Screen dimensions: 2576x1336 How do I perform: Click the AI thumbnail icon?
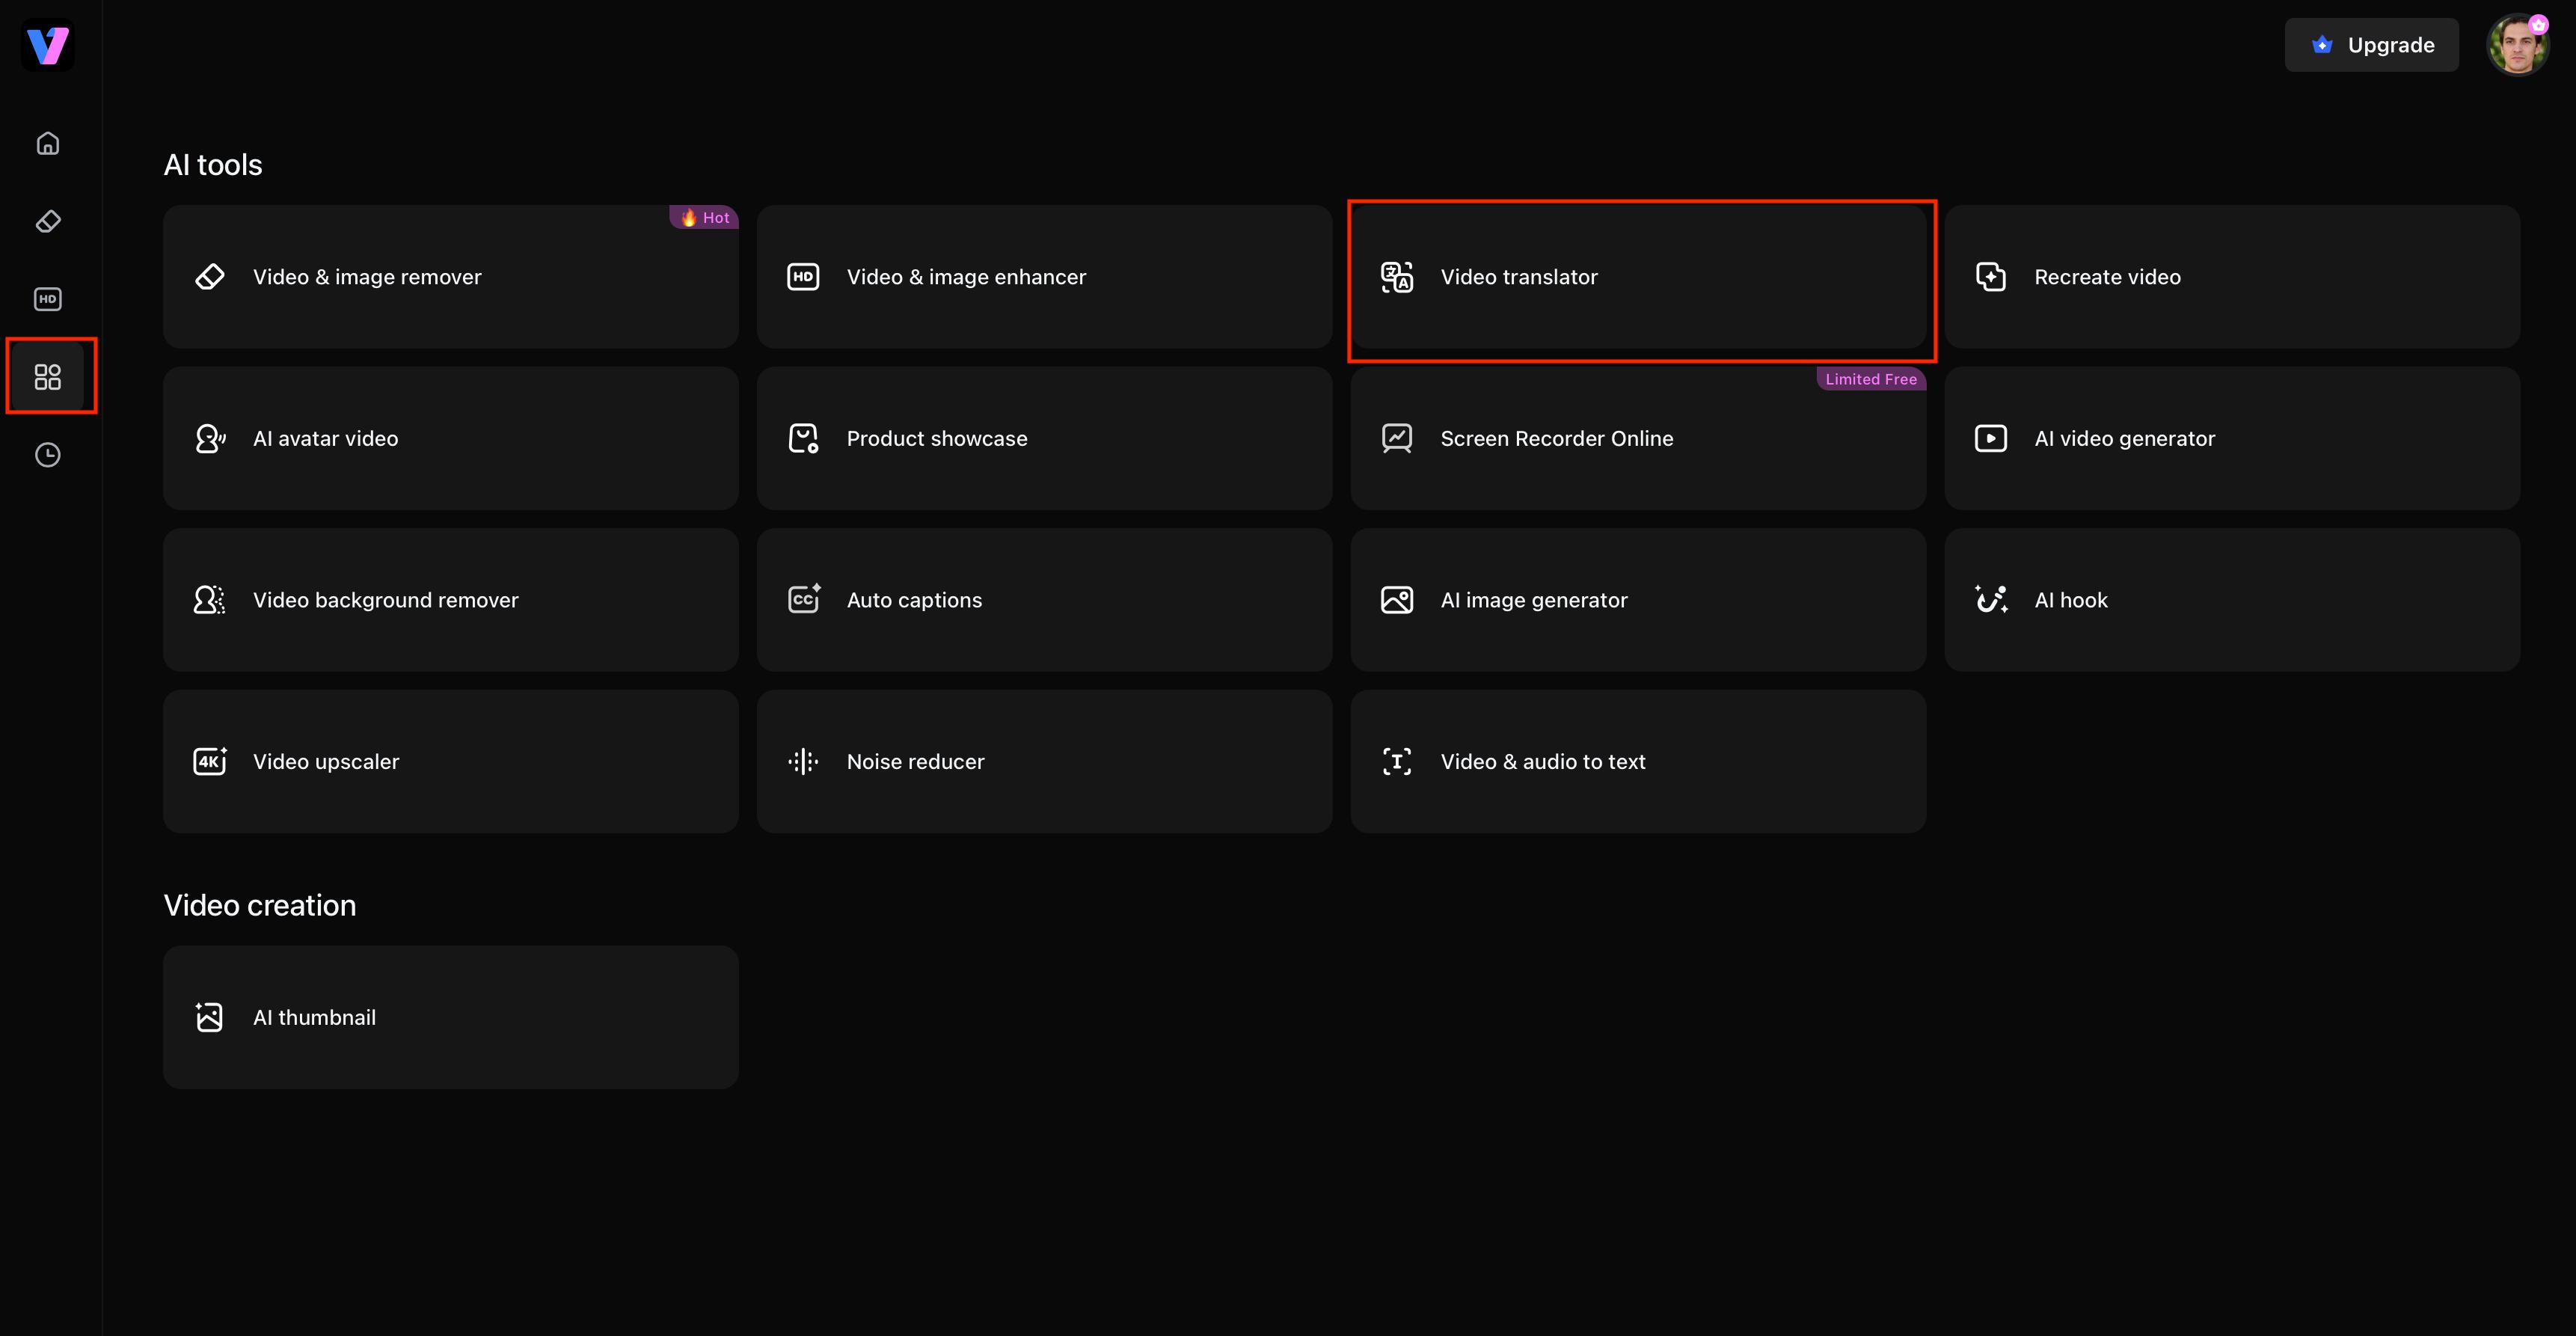point(210,1017)
